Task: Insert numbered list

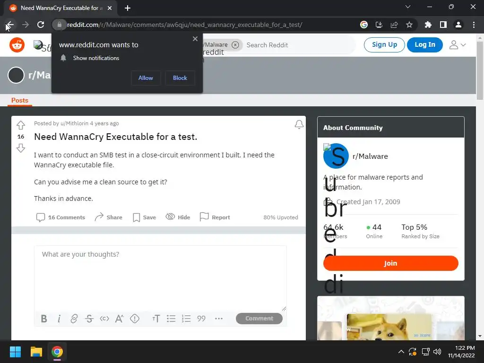Action: point(186,319)
